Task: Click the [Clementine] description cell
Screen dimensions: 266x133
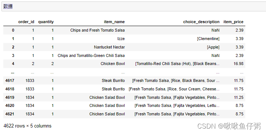Action: 208,39
